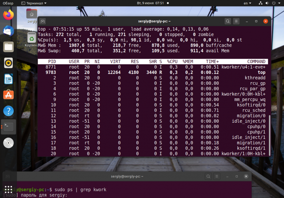Click Обзор activities button

8,3
